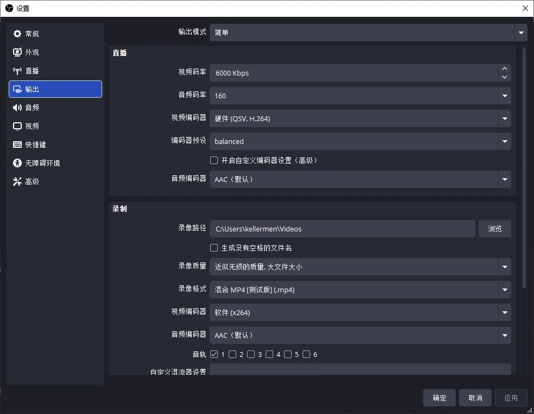
Task: Enable 开启自定义编码器设置（高级） checkbox
Action: pos(214,160)
